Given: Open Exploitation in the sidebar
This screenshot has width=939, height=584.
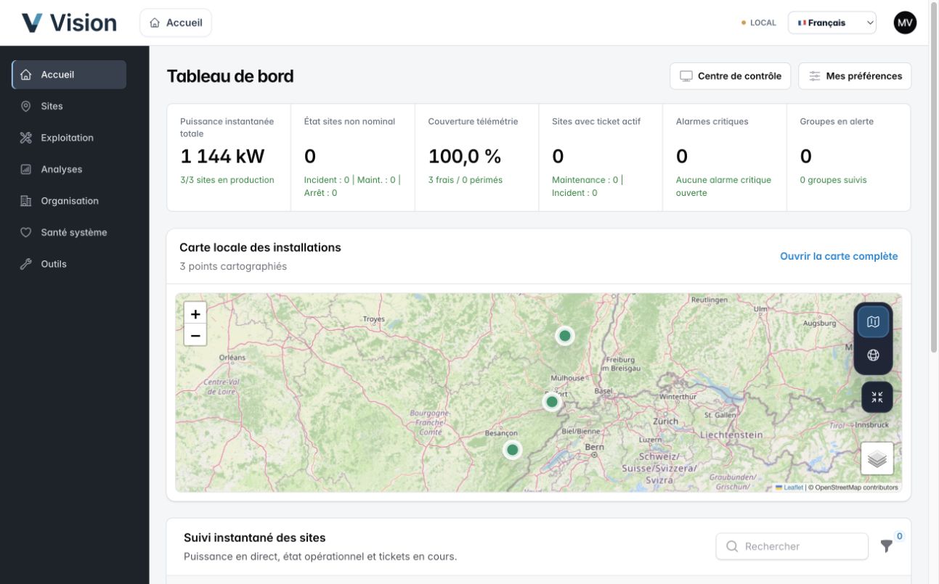Looking at the screenshot, I should coord(69,138).
